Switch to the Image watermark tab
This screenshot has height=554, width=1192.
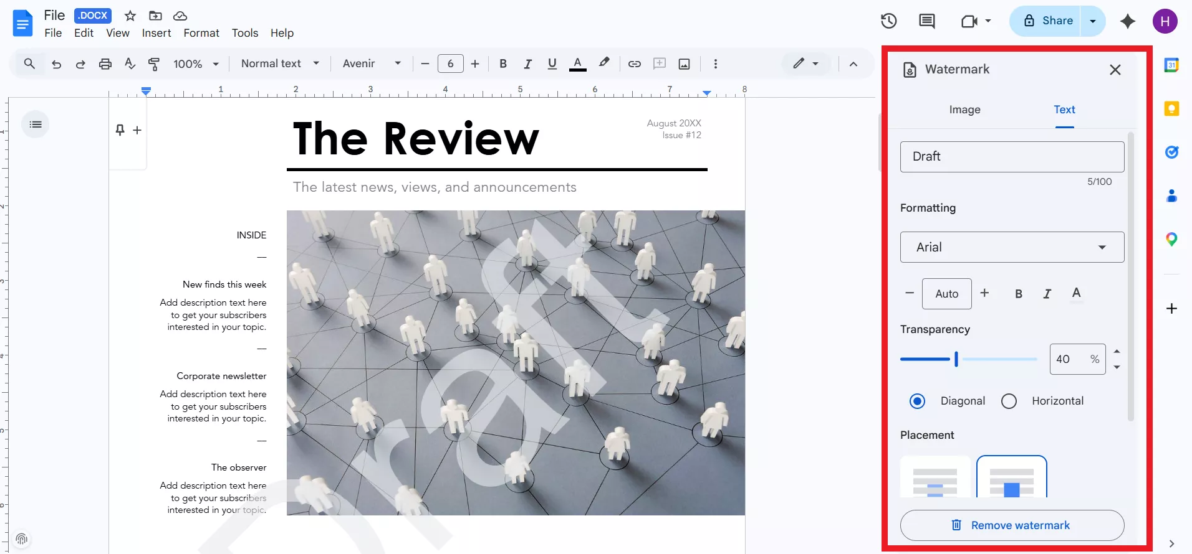(964, 110)
